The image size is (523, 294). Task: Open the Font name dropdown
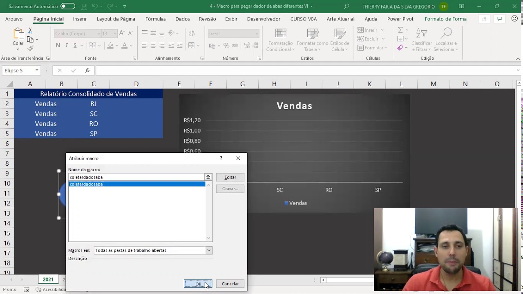(98, 33)
